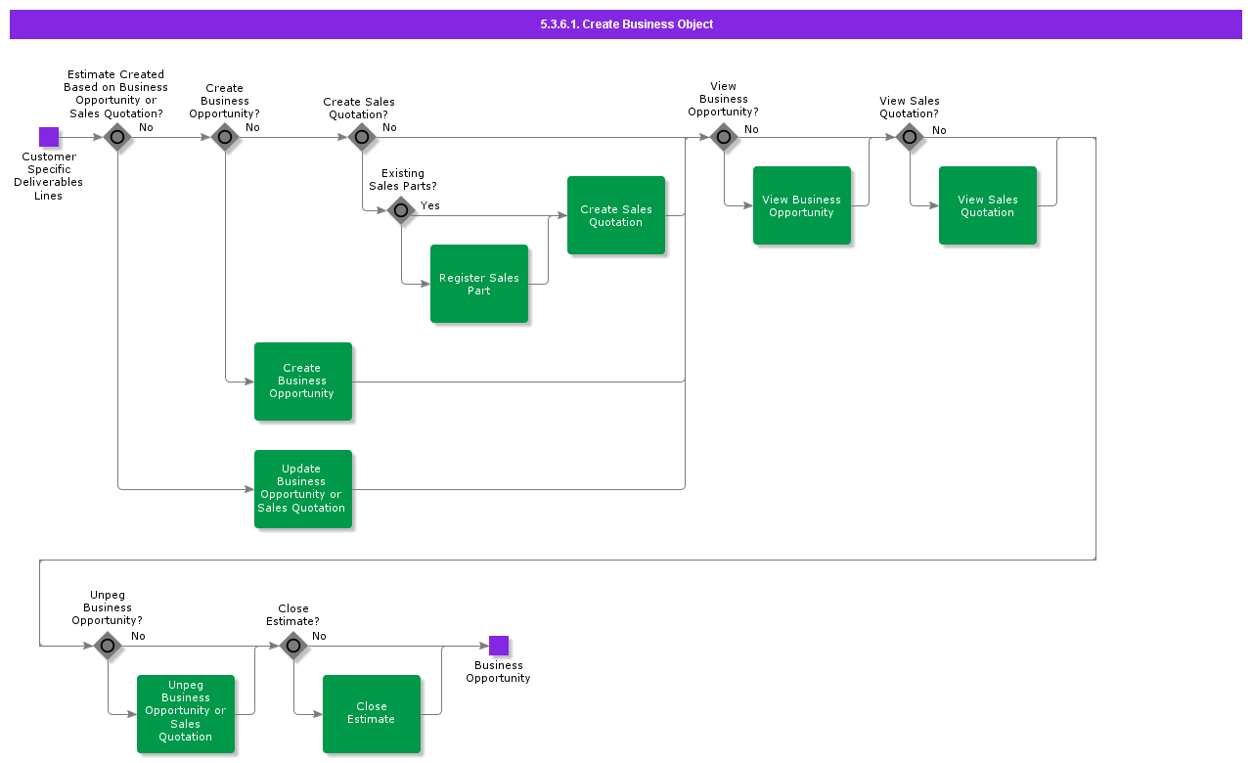Click the Customer Specific Deliverables Lines start event

click(49, 137)
